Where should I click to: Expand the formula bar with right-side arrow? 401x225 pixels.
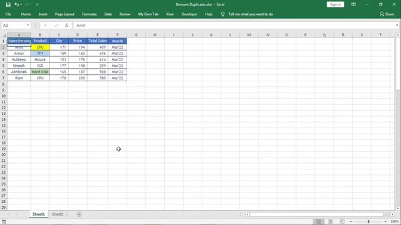click(397, 25)
